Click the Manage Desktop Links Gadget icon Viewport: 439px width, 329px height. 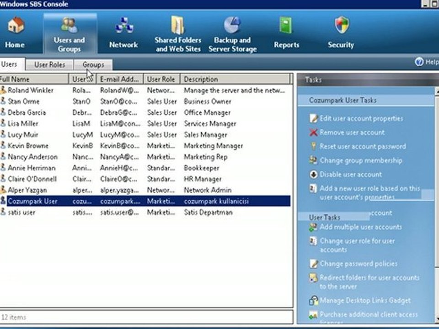(x=314, y=300)
